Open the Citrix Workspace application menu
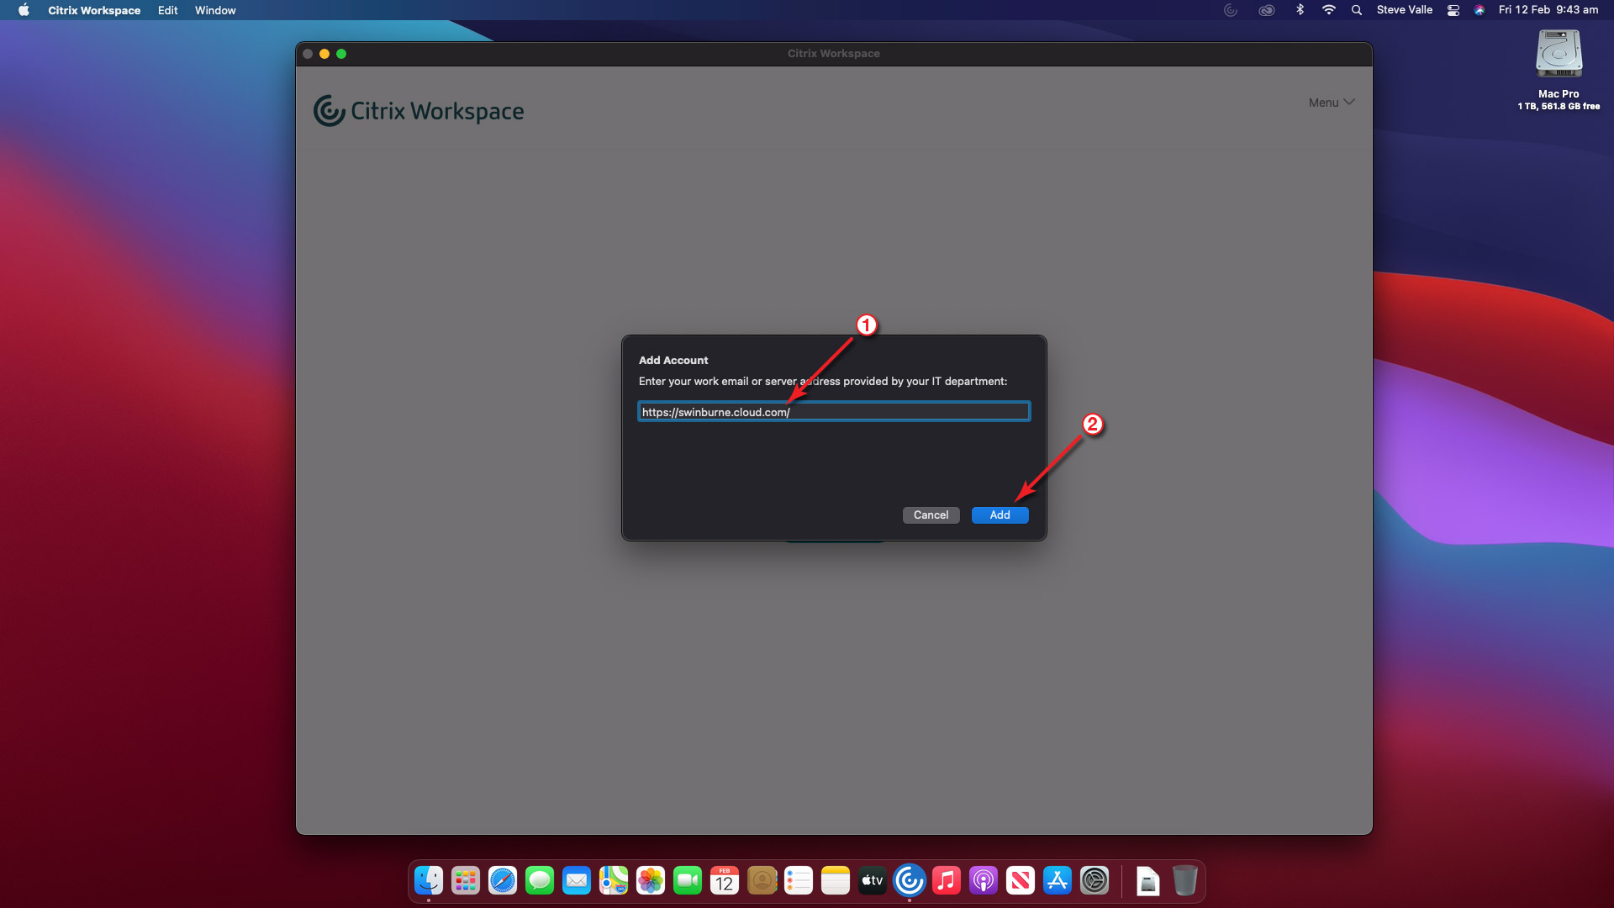This screenshot has height=908, width=1614. (x=94, y=10)
